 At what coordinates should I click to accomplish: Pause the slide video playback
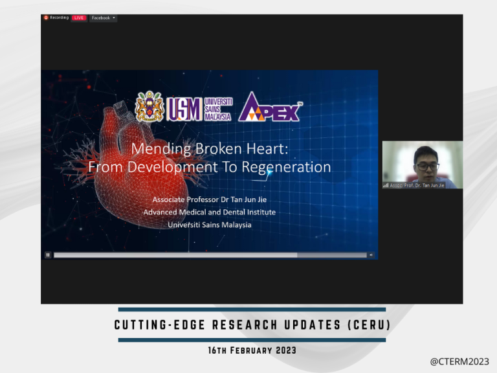pyautogui.click(x=48, y=254)
